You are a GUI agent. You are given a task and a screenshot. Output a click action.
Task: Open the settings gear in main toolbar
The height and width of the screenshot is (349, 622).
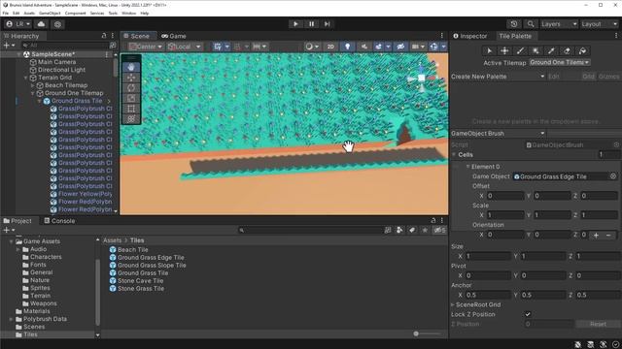pyautogui.click(x=58, y=24)
